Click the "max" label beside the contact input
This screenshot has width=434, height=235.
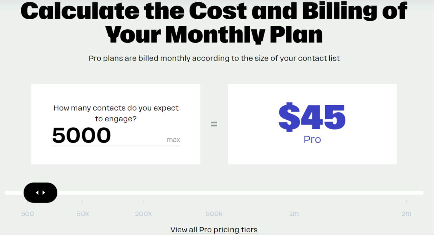click(173, 139)
